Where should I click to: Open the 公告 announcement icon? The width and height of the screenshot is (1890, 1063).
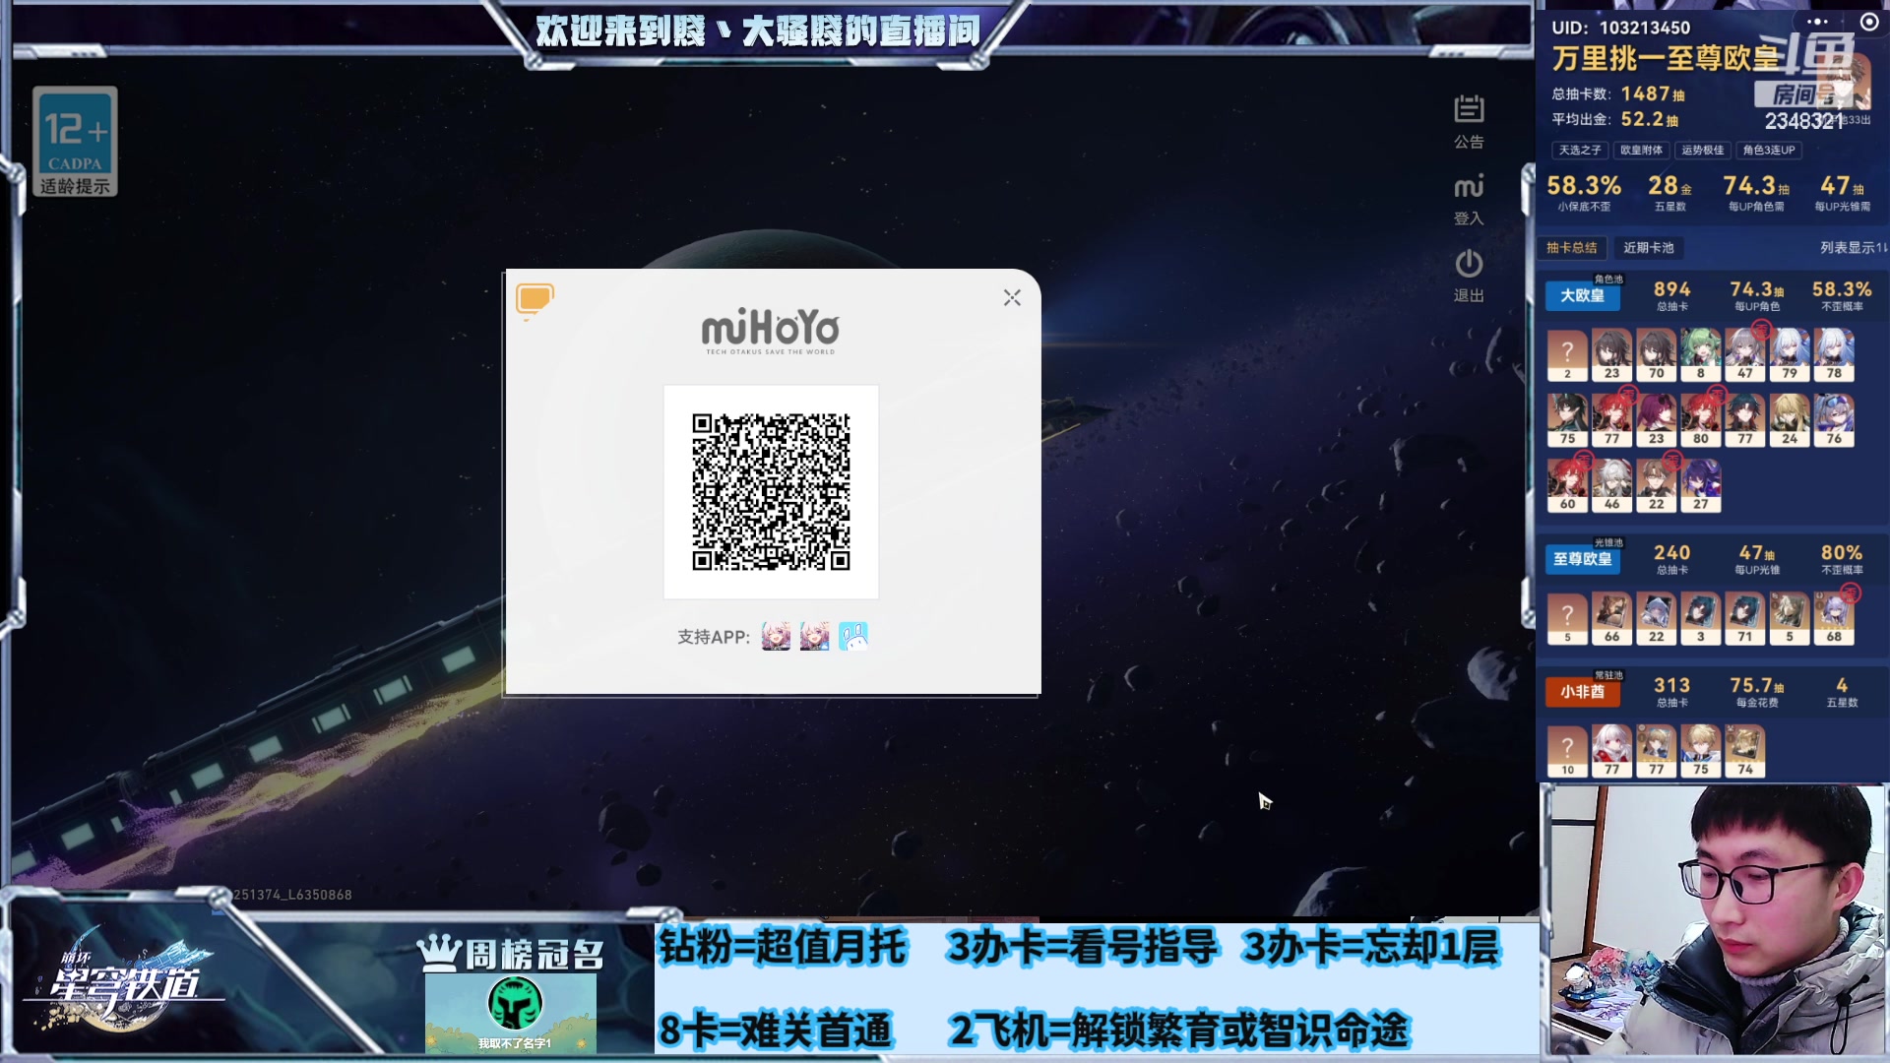click(x=1468, y=108)
